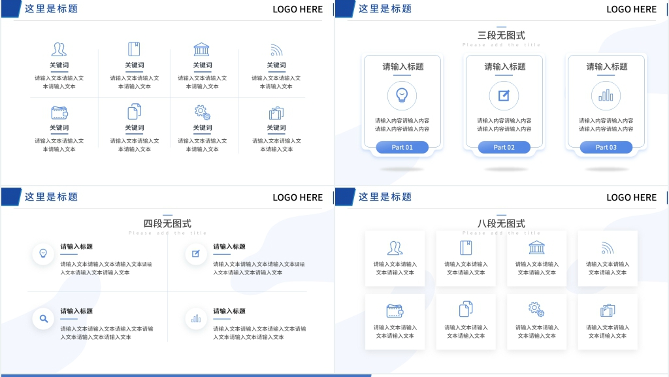
Task: Click 请输入标题 beside the 四段无图式 edit icon
Action: [229, 246]
